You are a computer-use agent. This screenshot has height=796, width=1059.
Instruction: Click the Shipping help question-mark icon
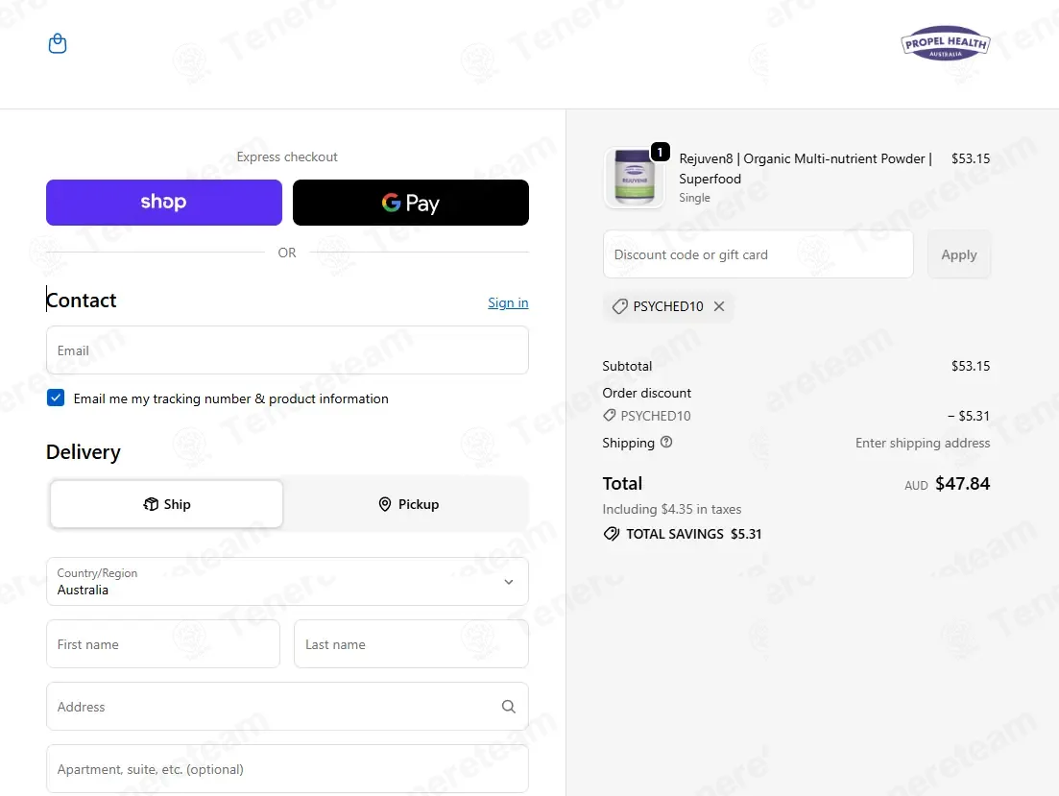(666, 442)
